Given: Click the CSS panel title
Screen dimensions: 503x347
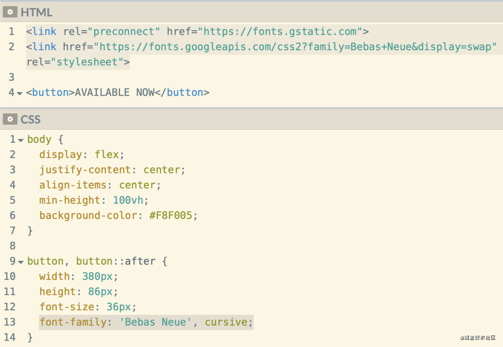Looking at the screenshot, I should (x=30, y=120).
